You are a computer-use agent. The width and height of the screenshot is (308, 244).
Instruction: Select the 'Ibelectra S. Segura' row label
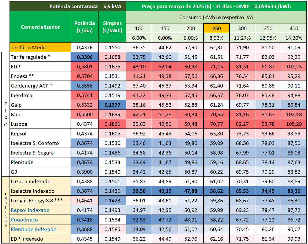(x=40, y=153)
